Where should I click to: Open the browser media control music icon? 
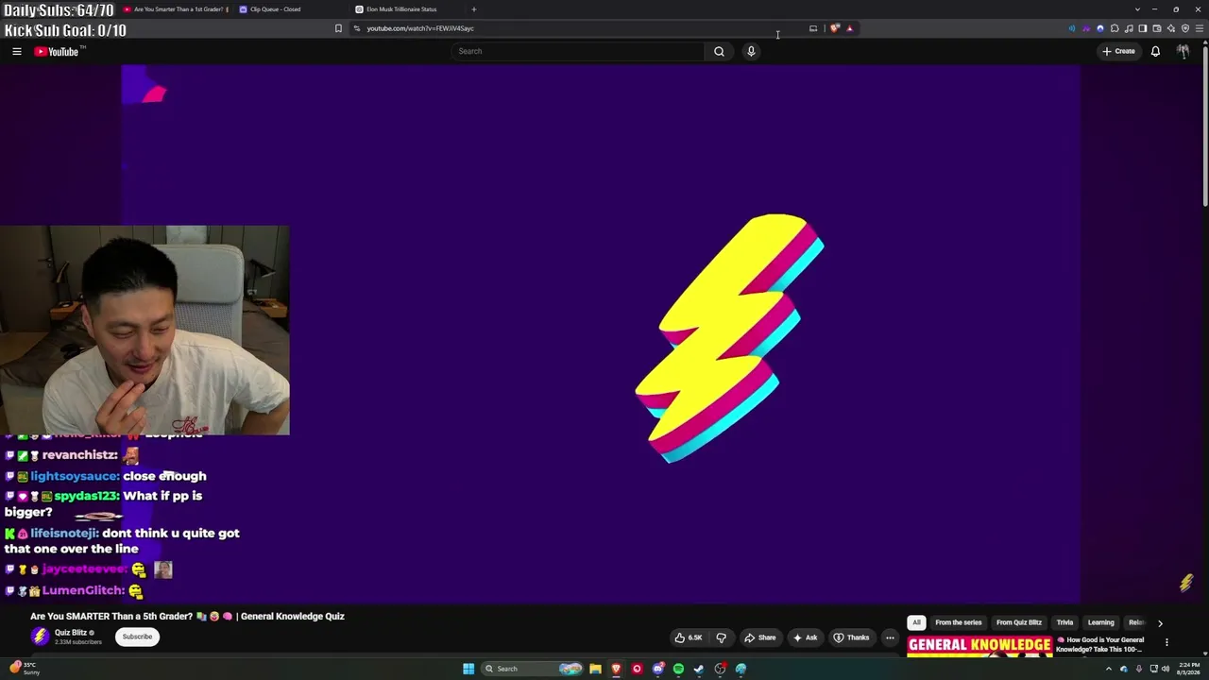(x=1129, y=28)
